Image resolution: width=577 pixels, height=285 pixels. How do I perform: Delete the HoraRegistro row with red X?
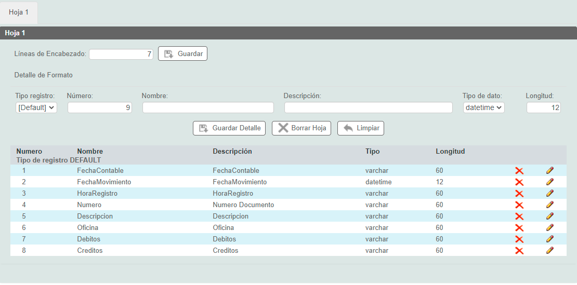519,194
